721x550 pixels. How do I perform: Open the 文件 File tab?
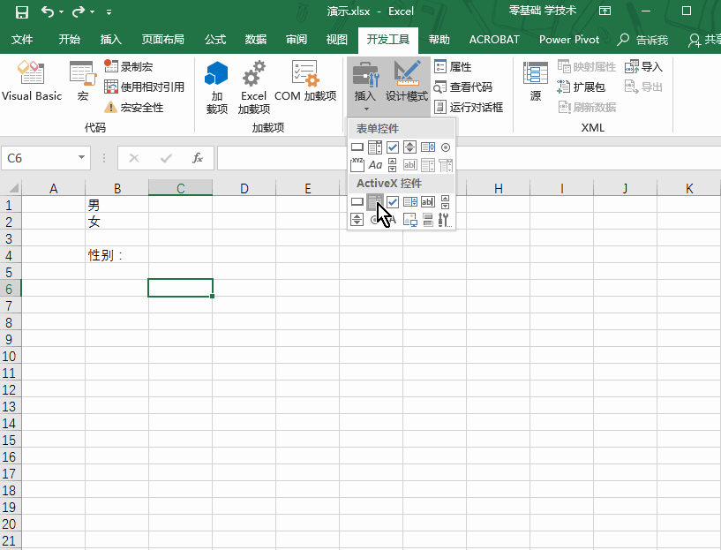click(x=21, y=40)
